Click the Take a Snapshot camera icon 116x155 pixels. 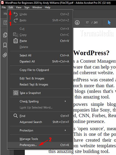tap(16, 93)
